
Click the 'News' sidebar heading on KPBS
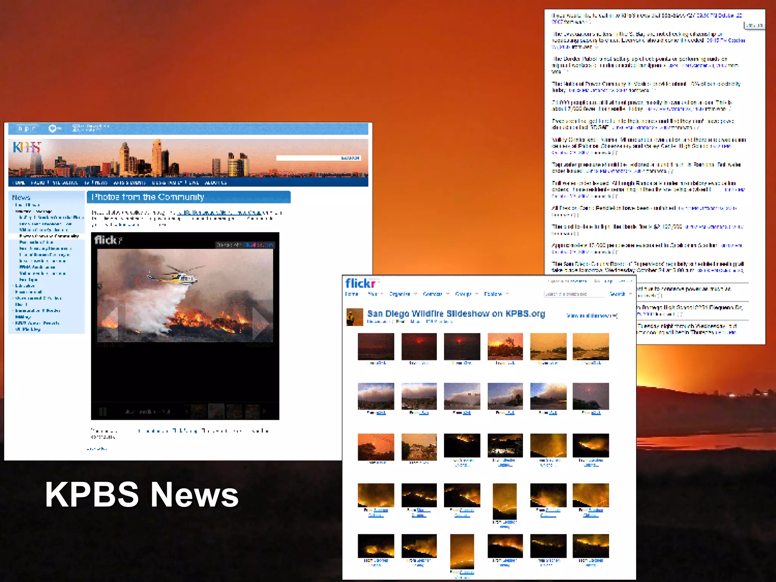pos(21,197)
